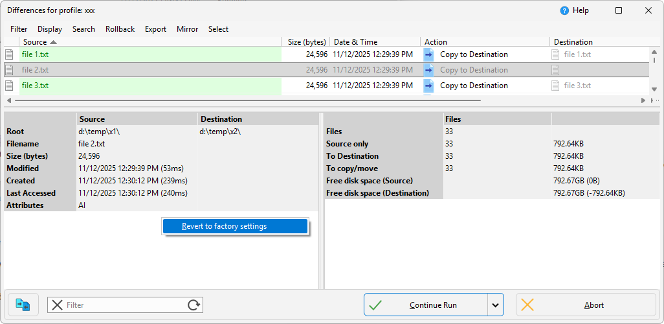The height and width of the screenshot is (324, 664).
Task: Click the refresh icon in the Filter box
Action: click(194, 305)
